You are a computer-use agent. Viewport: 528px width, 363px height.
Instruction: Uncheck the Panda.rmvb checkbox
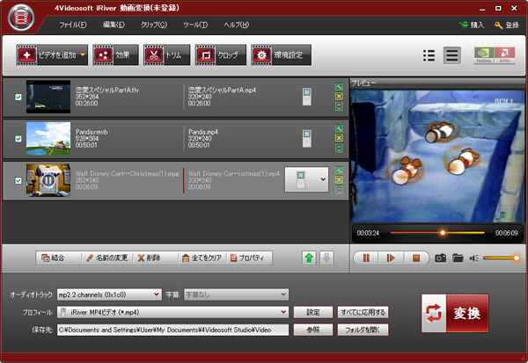click(x=18, y=139)
